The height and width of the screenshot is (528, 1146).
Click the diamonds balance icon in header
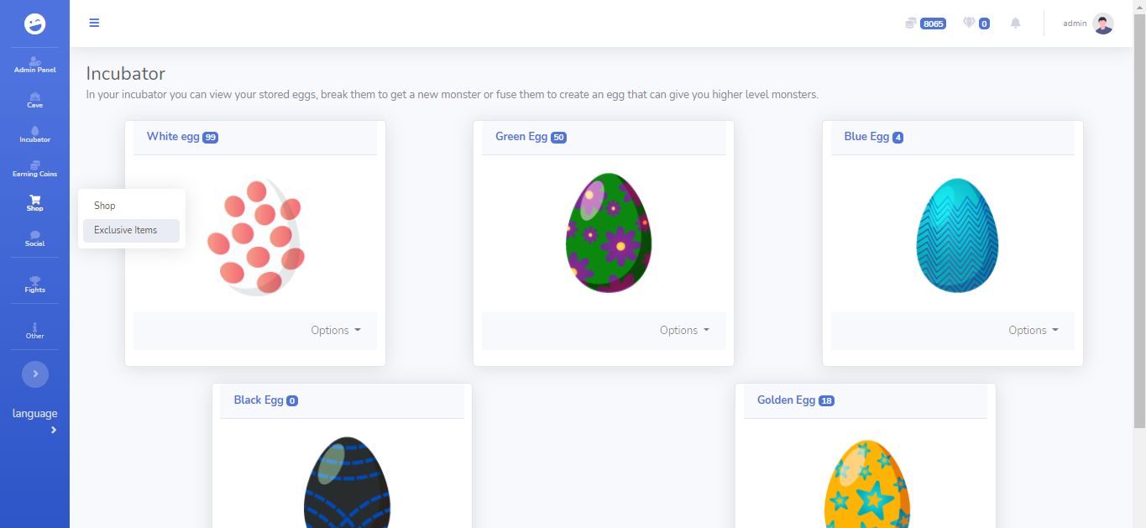pos(969,24)
